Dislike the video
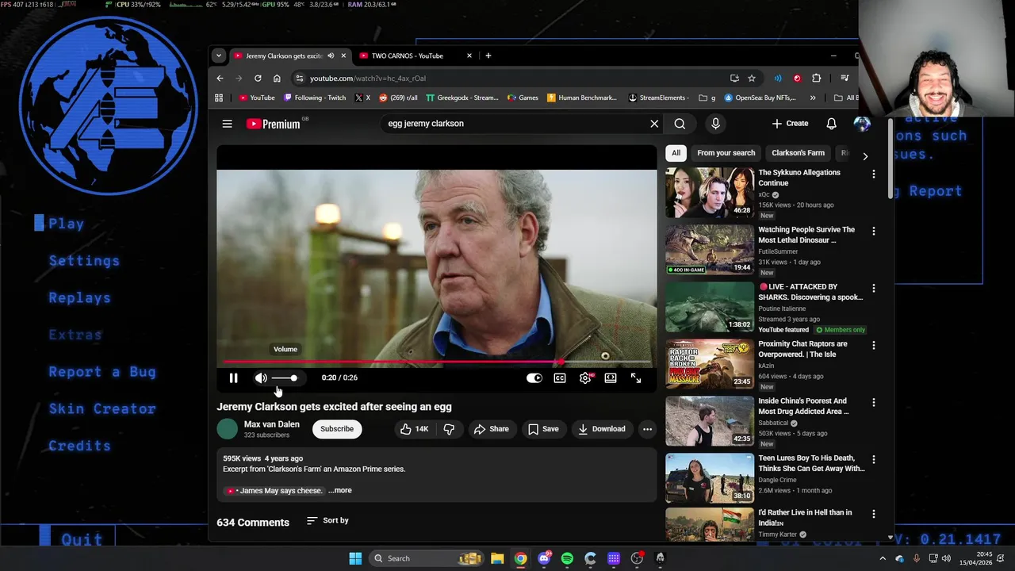 click(449, 429)
